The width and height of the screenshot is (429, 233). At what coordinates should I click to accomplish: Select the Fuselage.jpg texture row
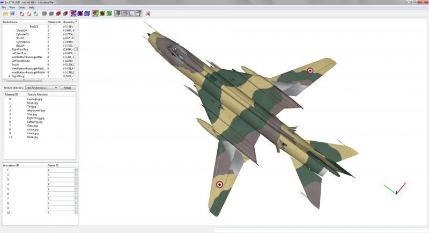click(40, 99)
